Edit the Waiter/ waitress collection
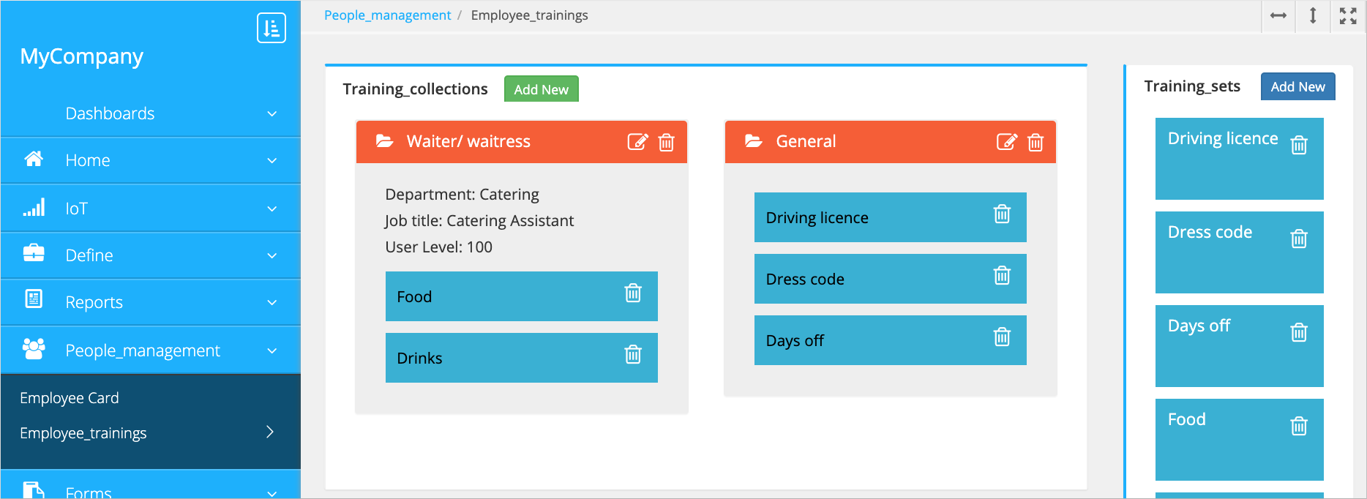Image resolution: width=1367 pixels, height=499 pixels. (637, 142)
